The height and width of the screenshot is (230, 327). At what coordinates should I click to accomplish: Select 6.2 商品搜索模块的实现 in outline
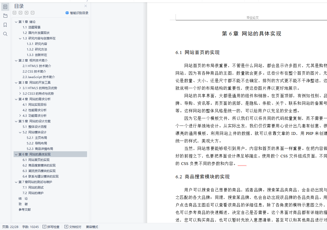click(x=39, y=165)
